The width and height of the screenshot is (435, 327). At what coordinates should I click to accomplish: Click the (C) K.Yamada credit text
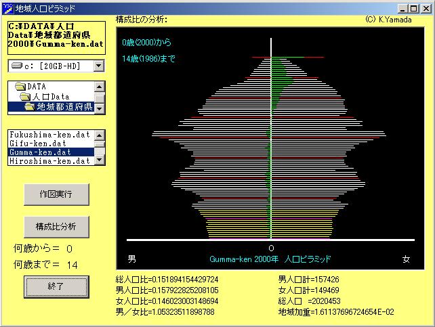tap(388, 20)
